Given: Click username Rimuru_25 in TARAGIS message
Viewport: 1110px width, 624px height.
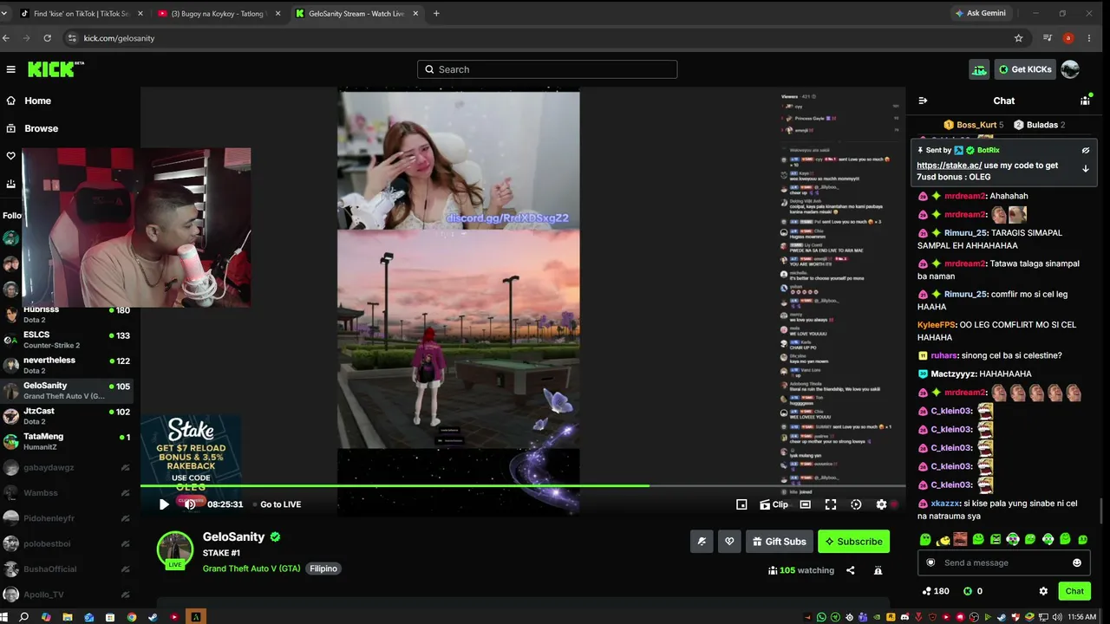Looking at the screenshot, I should (965, 233).
